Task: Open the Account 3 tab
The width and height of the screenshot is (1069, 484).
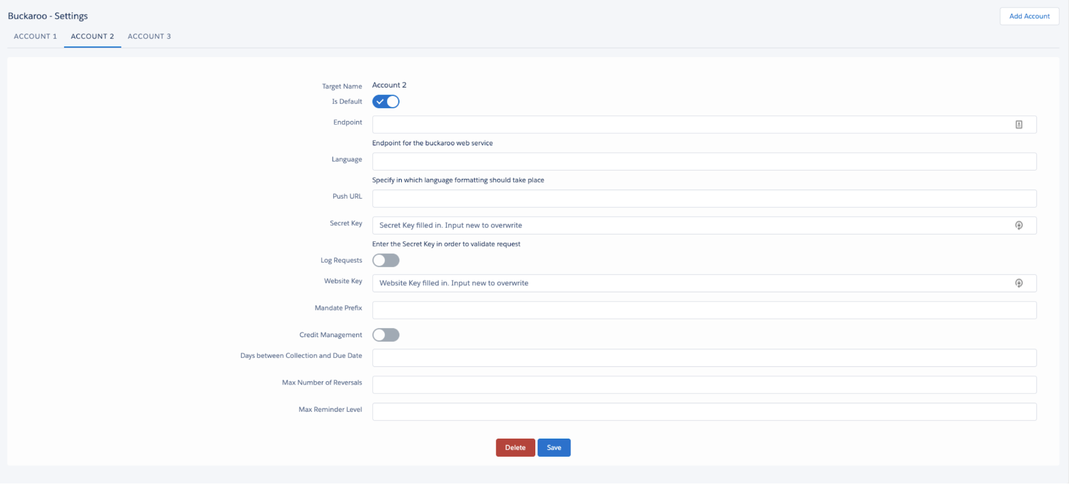Action: pyautogui.click(x=149, y=36)
